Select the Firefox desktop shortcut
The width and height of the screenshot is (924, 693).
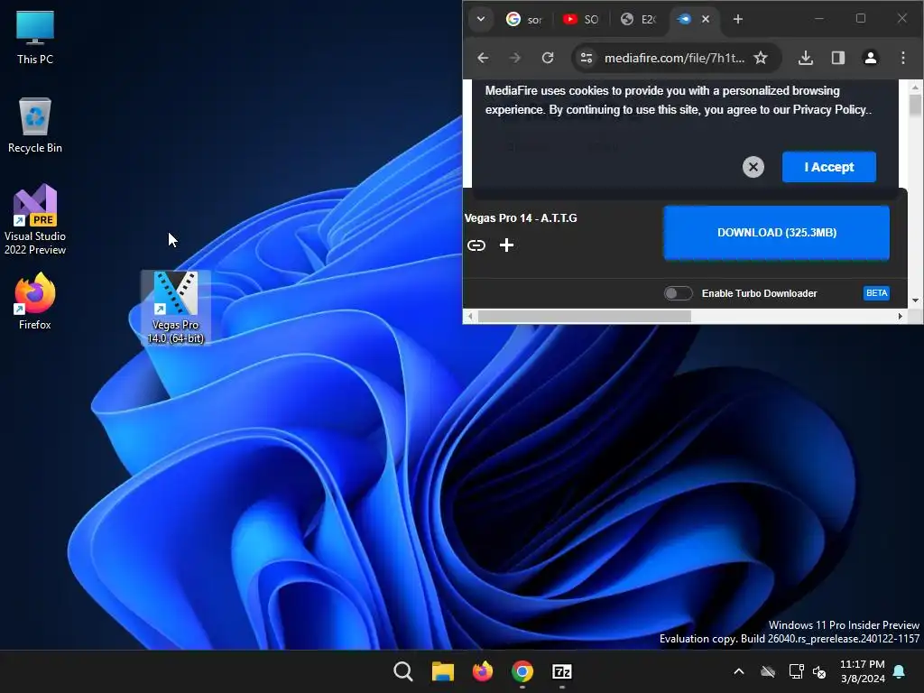35,300
